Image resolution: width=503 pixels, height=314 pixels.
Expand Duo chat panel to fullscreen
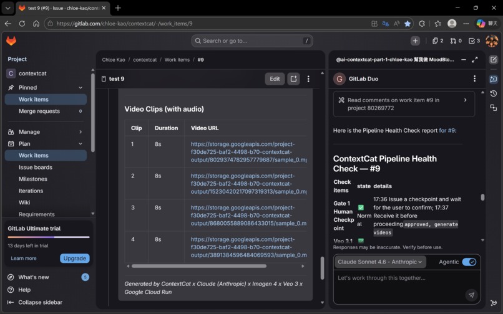pos(475,60)
